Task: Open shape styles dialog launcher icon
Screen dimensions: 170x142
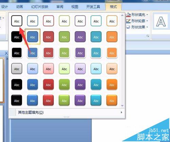Action: coord(148,36)
